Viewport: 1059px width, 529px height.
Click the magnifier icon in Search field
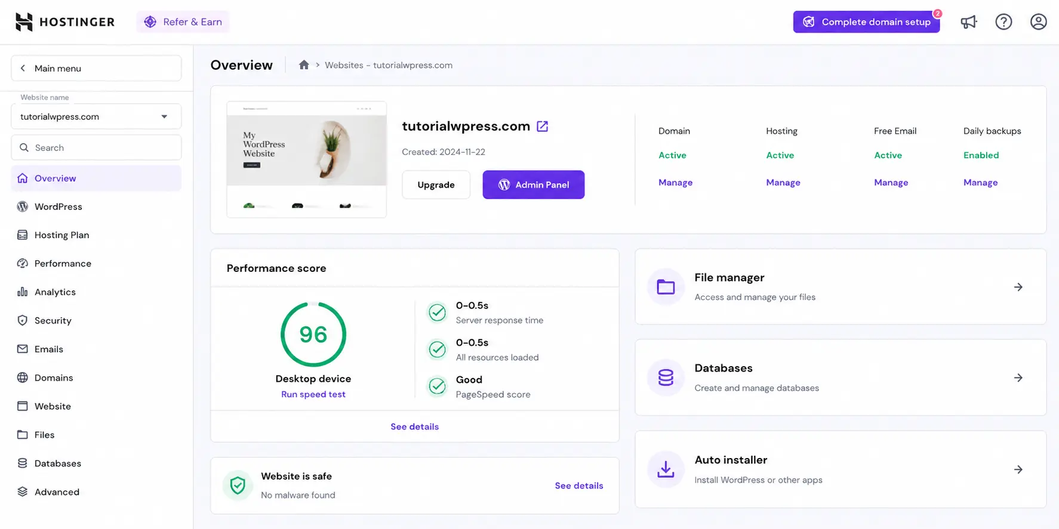(x=24, y=147)
